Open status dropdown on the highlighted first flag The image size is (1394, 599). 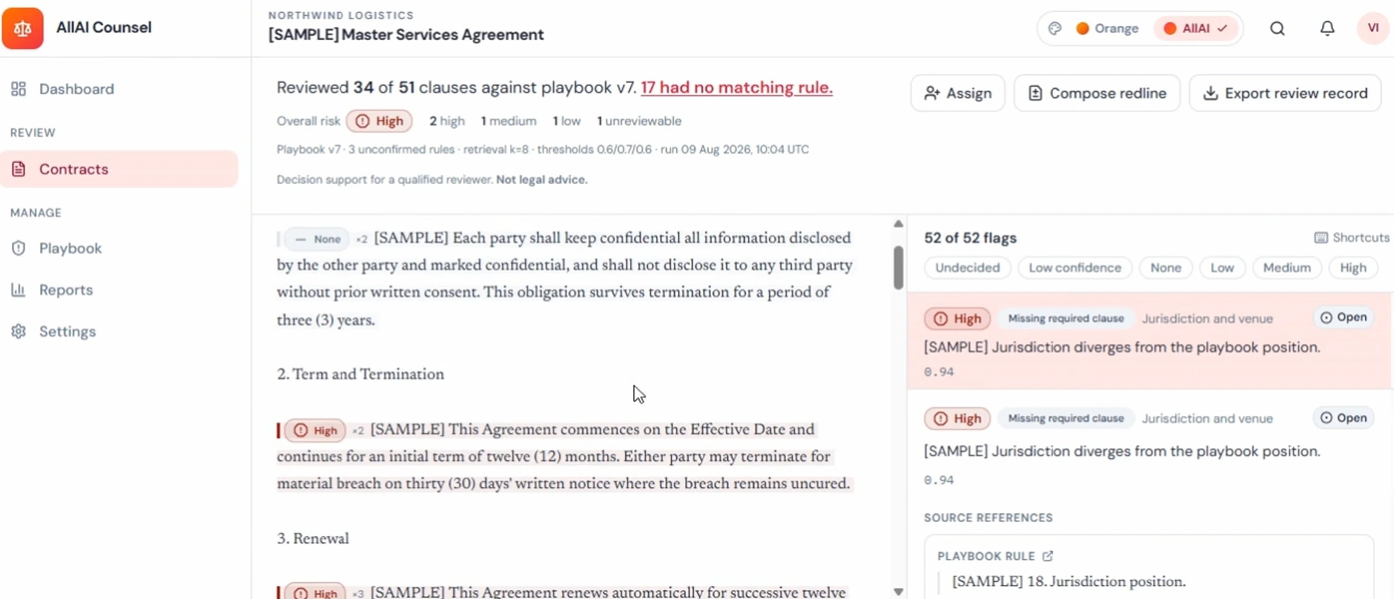(1344, 317)
